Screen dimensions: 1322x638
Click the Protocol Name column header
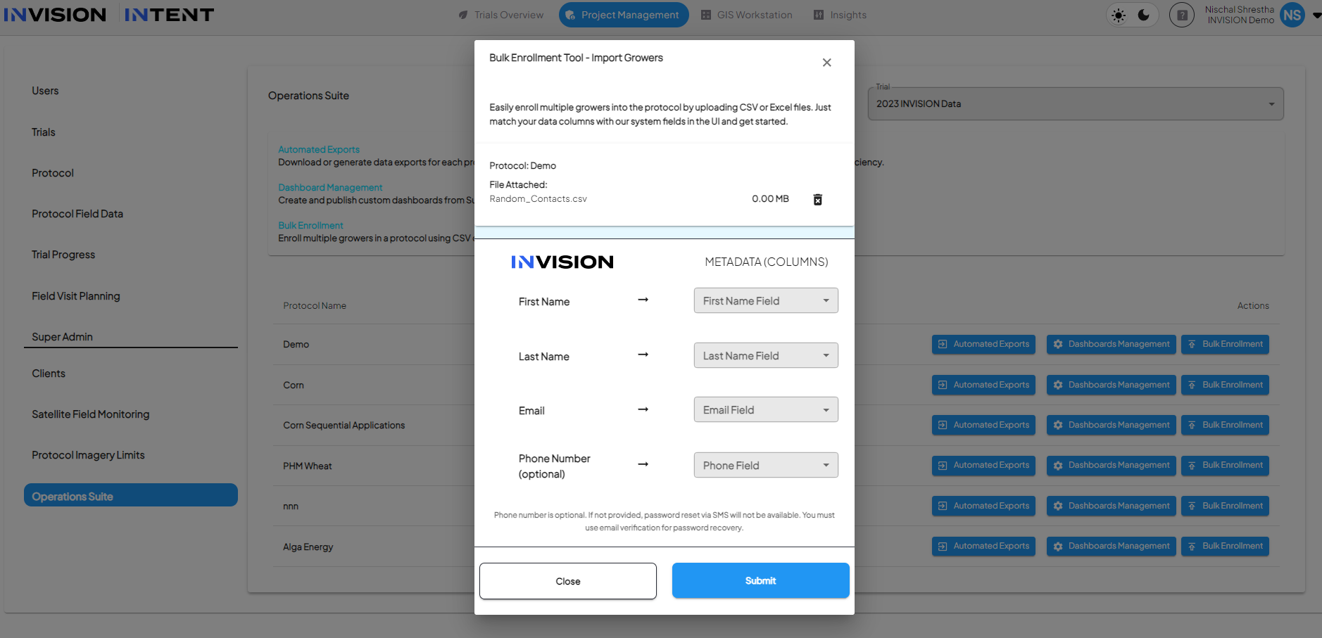pos(315,306)
